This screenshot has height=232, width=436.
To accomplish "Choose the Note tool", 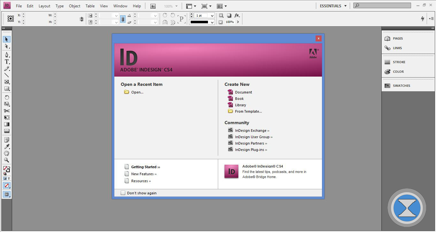I will point(7,140).
